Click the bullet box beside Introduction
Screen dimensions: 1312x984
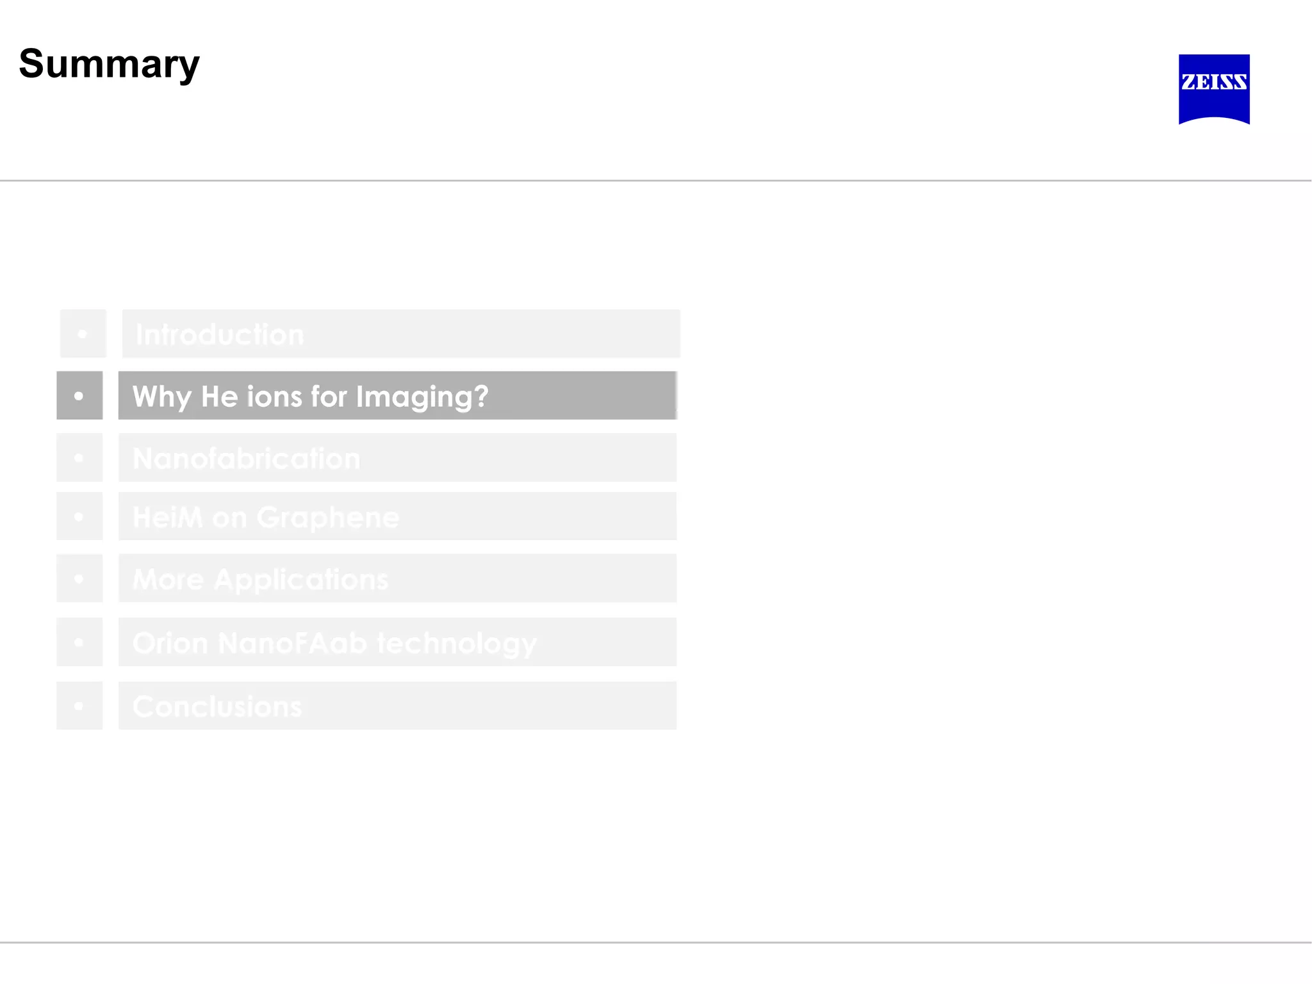tap(83, 334)
